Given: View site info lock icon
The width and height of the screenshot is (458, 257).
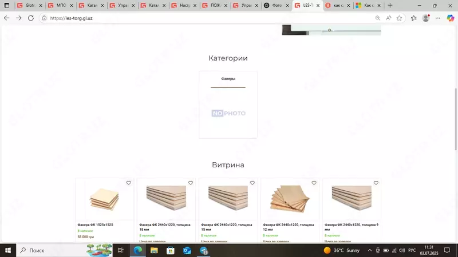Looking at the screenshot, I should click(x=44, y=18).
